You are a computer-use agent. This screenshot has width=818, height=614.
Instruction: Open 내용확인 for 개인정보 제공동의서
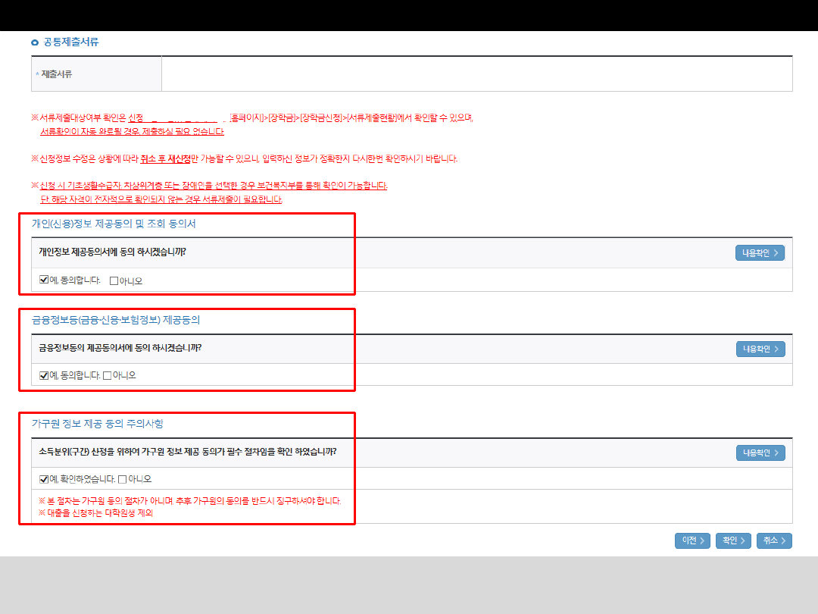[760, 253]
